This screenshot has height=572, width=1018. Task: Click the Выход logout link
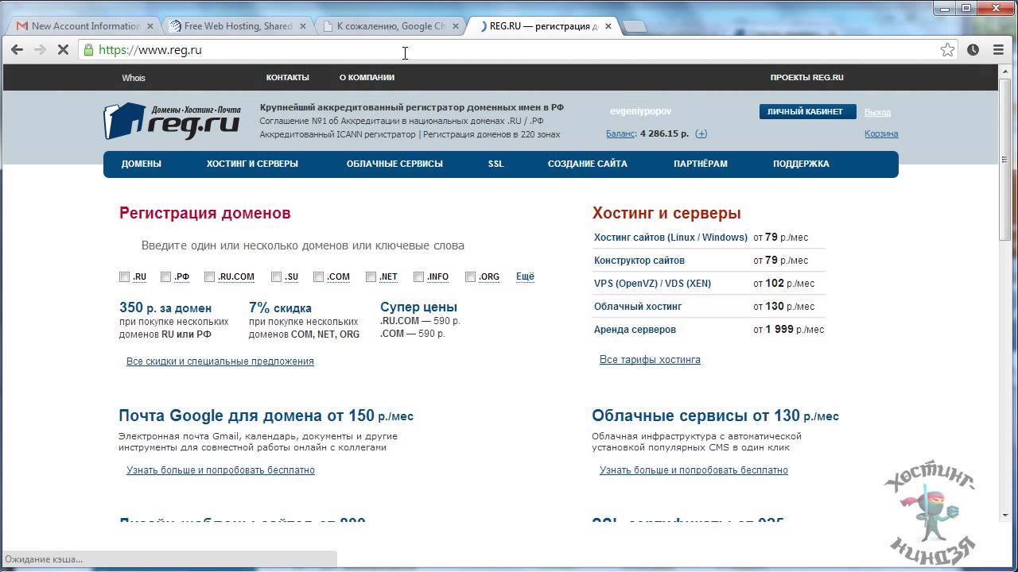(877, 112)
